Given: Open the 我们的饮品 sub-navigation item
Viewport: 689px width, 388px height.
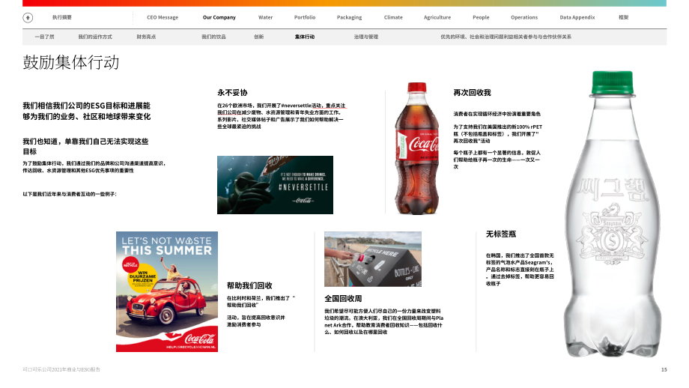Looking at the screenshot, I should 213,37.
